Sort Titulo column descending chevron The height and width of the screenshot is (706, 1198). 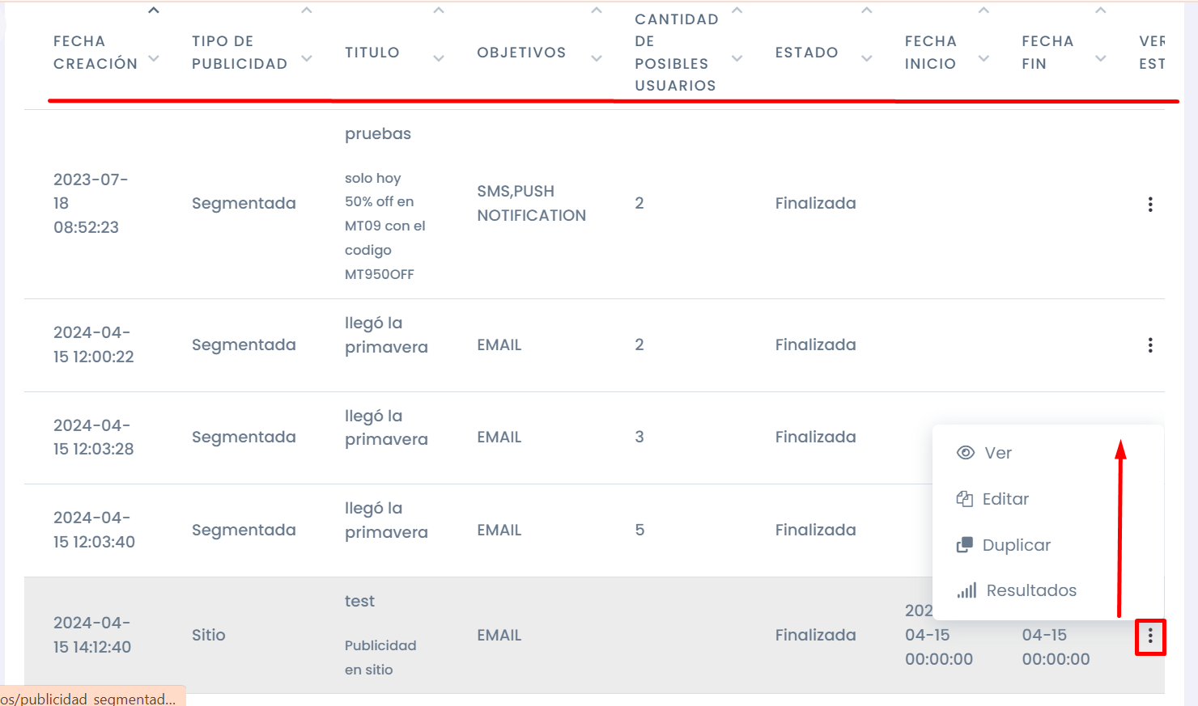pyautogui.click(x=439, y=58)
